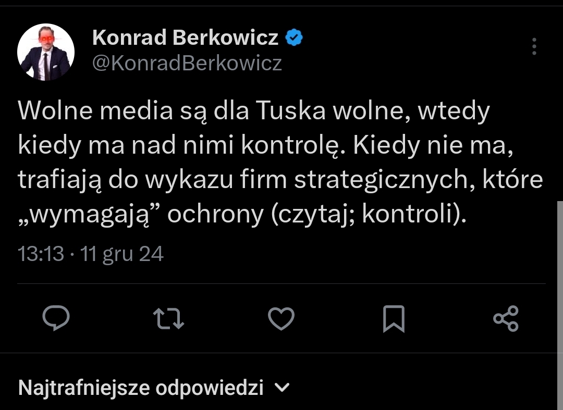Click the 13:13 timestamp
The width and height of the screenshot is (563, 410).
(41, 254)
